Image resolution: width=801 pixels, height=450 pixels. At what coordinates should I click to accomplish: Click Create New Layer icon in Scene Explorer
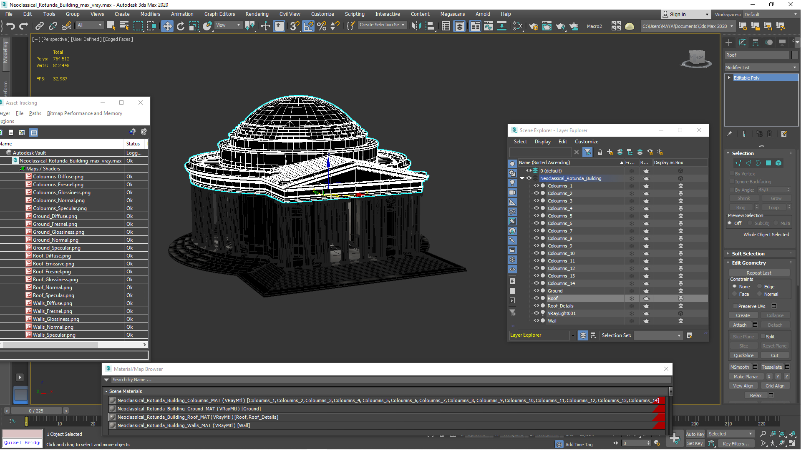pyautogui.click(x=610, y=152)
